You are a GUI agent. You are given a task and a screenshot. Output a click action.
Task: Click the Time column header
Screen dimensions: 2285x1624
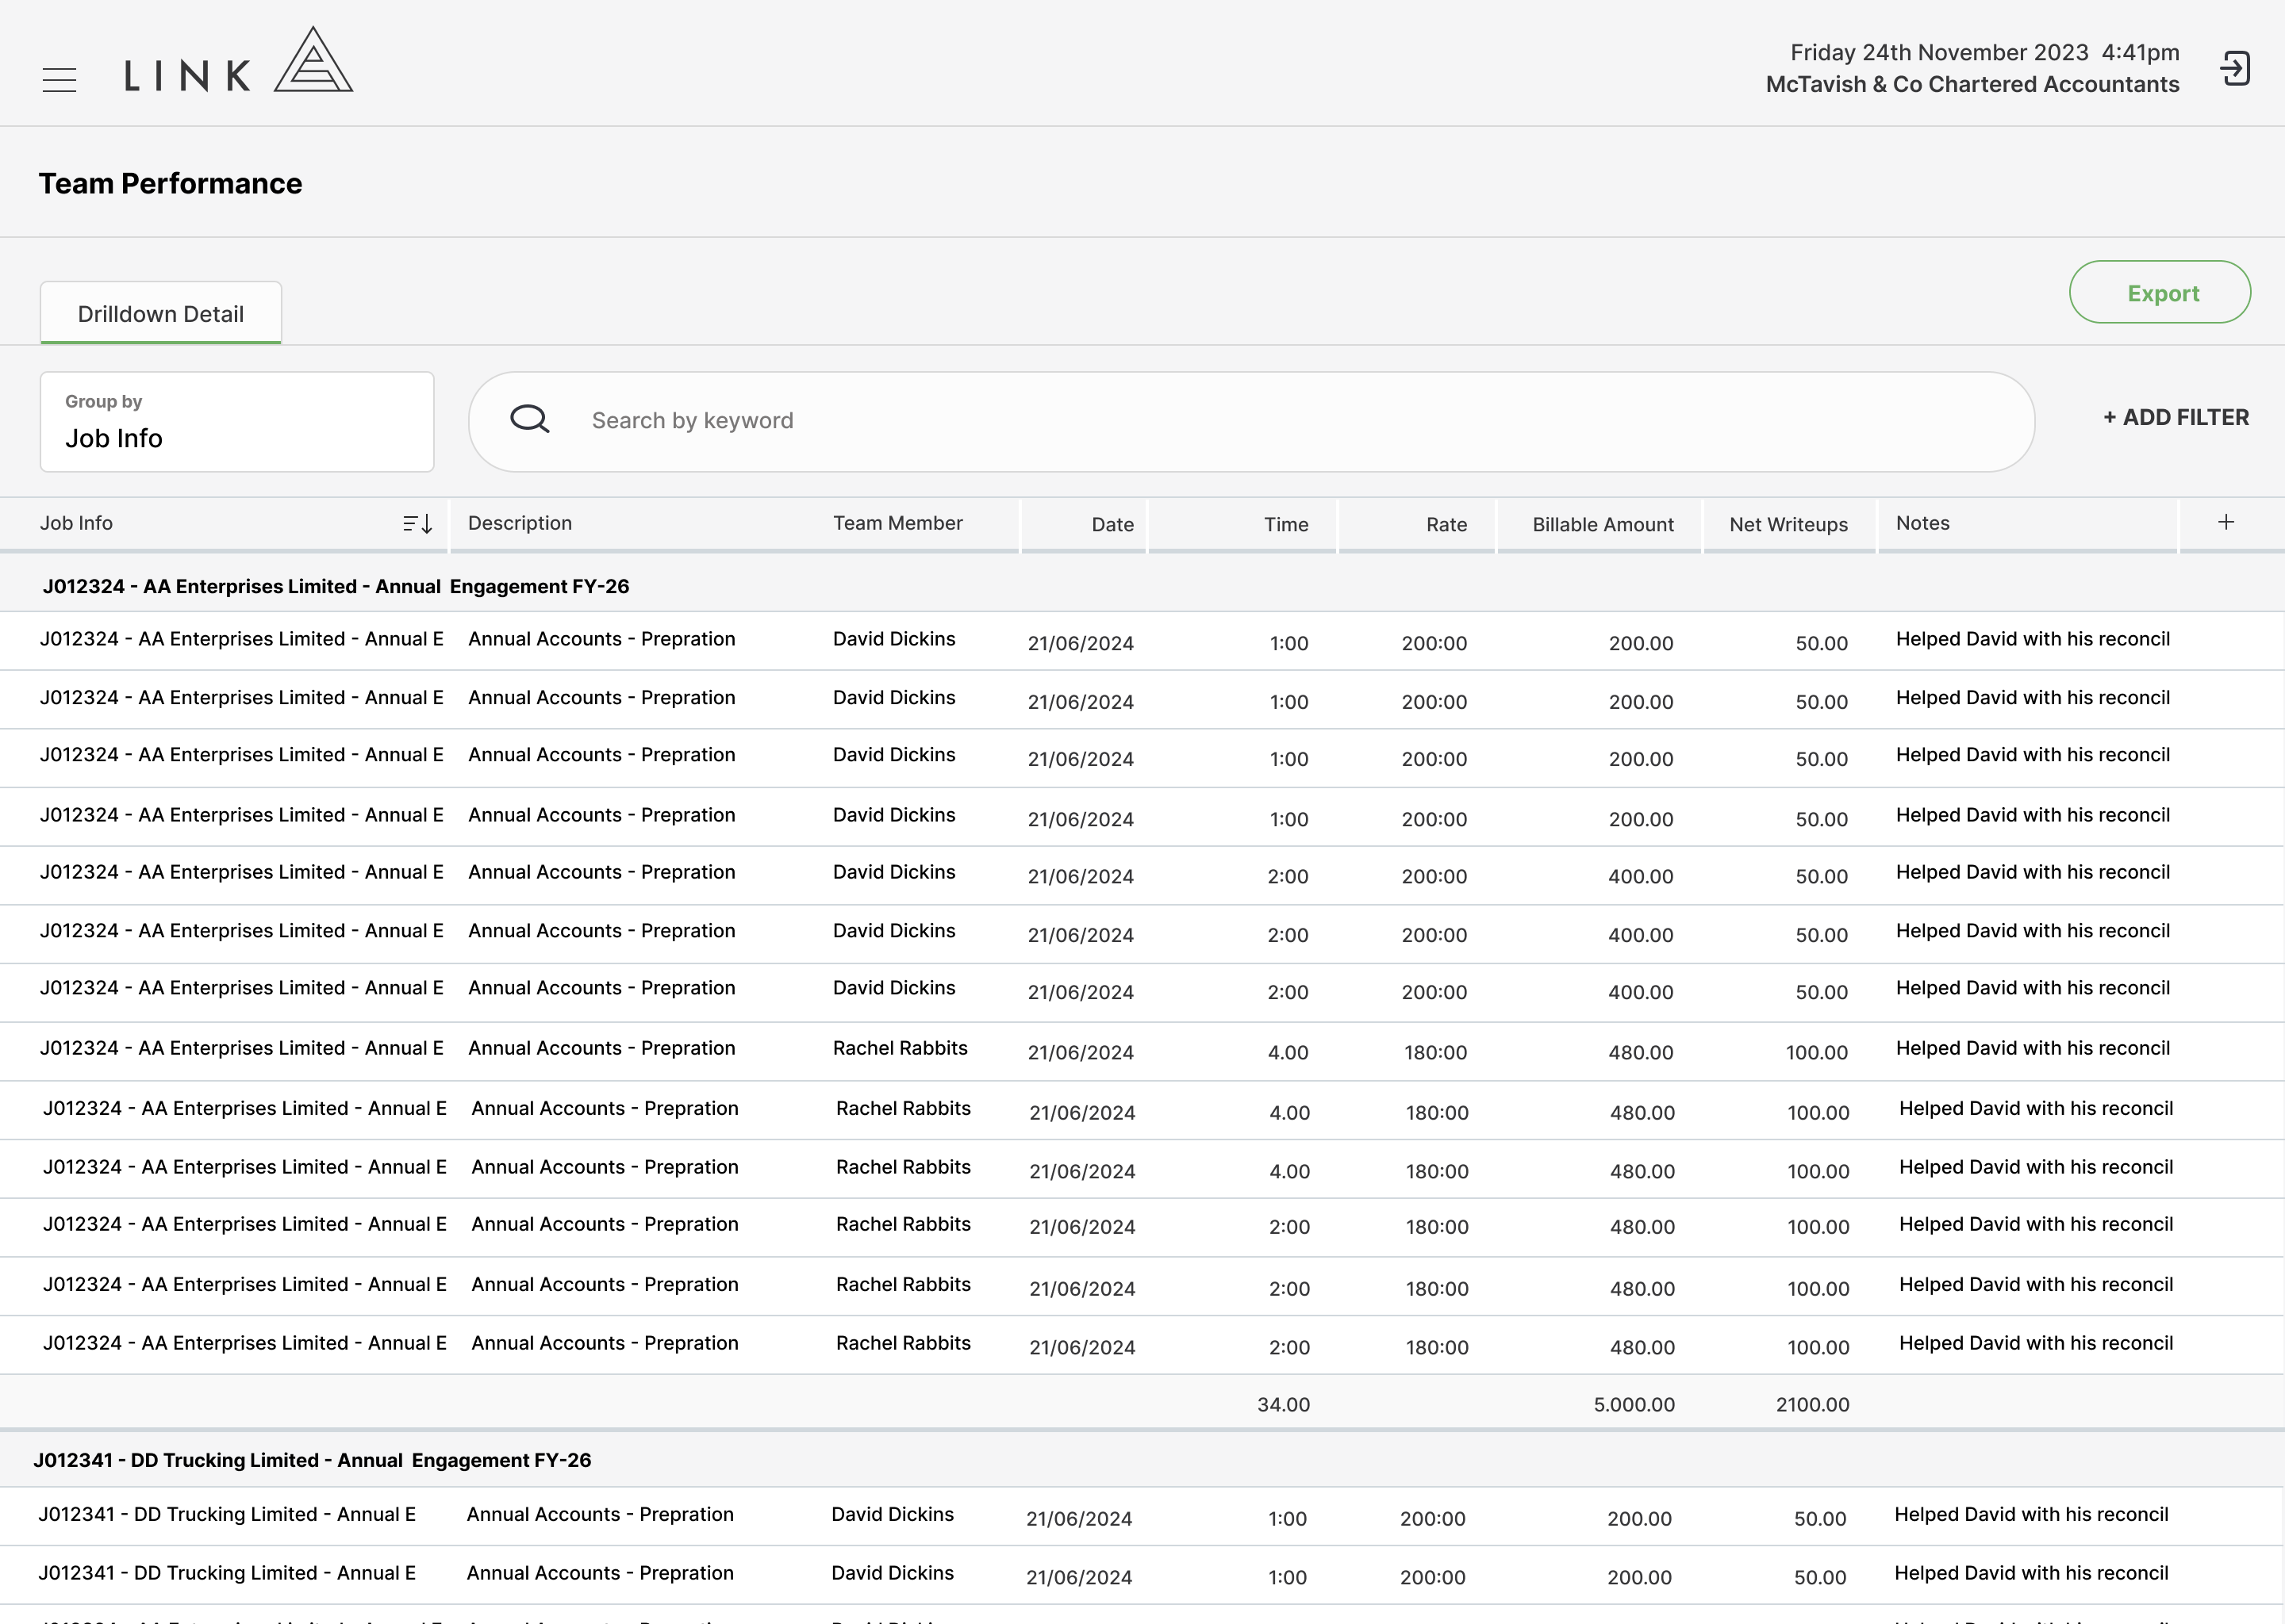pyautogui.click(x=1285, y=525)
